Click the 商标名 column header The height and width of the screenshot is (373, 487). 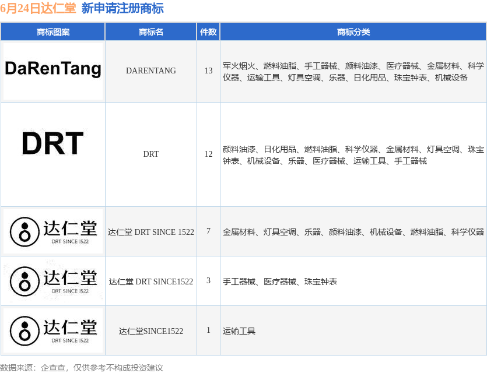point(151,31)
